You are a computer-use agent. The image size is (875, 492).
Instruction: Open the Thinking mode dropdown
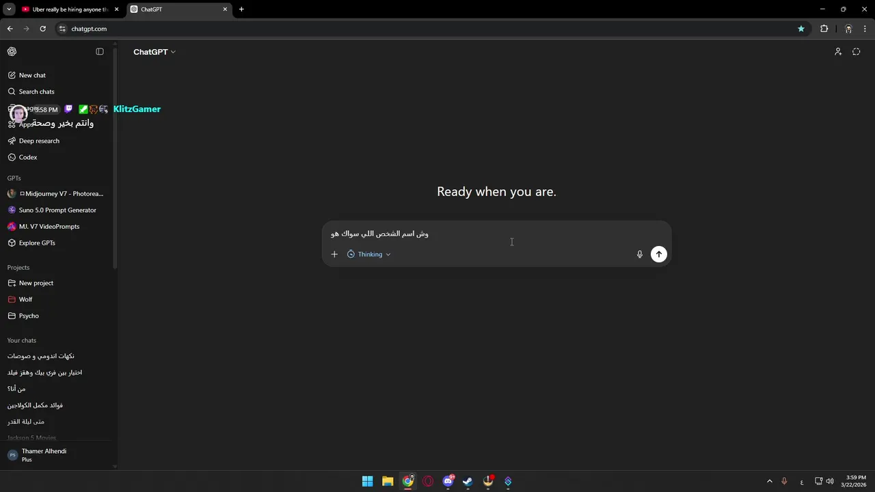click(369, 254)
